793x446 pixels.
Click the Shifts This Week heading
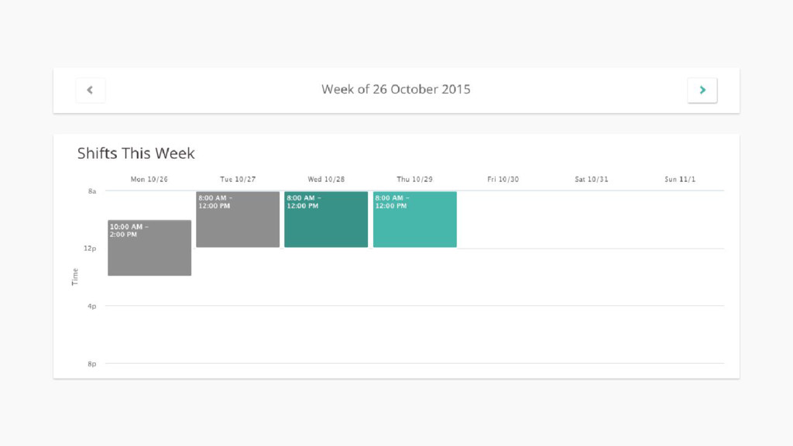136,153
